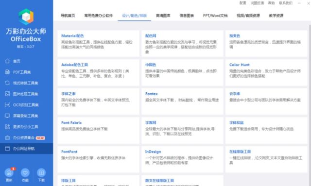Image resolution: width=311 pixels, height=186 pixels.
Task: Open the 字体松鼠 link
Action: click(237, 122)
